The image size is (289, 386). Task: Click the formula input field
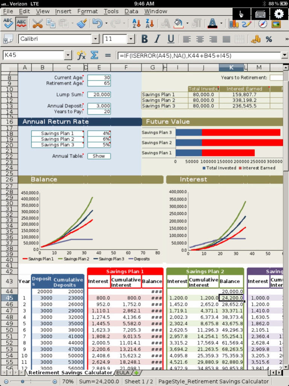click(199, 55)
